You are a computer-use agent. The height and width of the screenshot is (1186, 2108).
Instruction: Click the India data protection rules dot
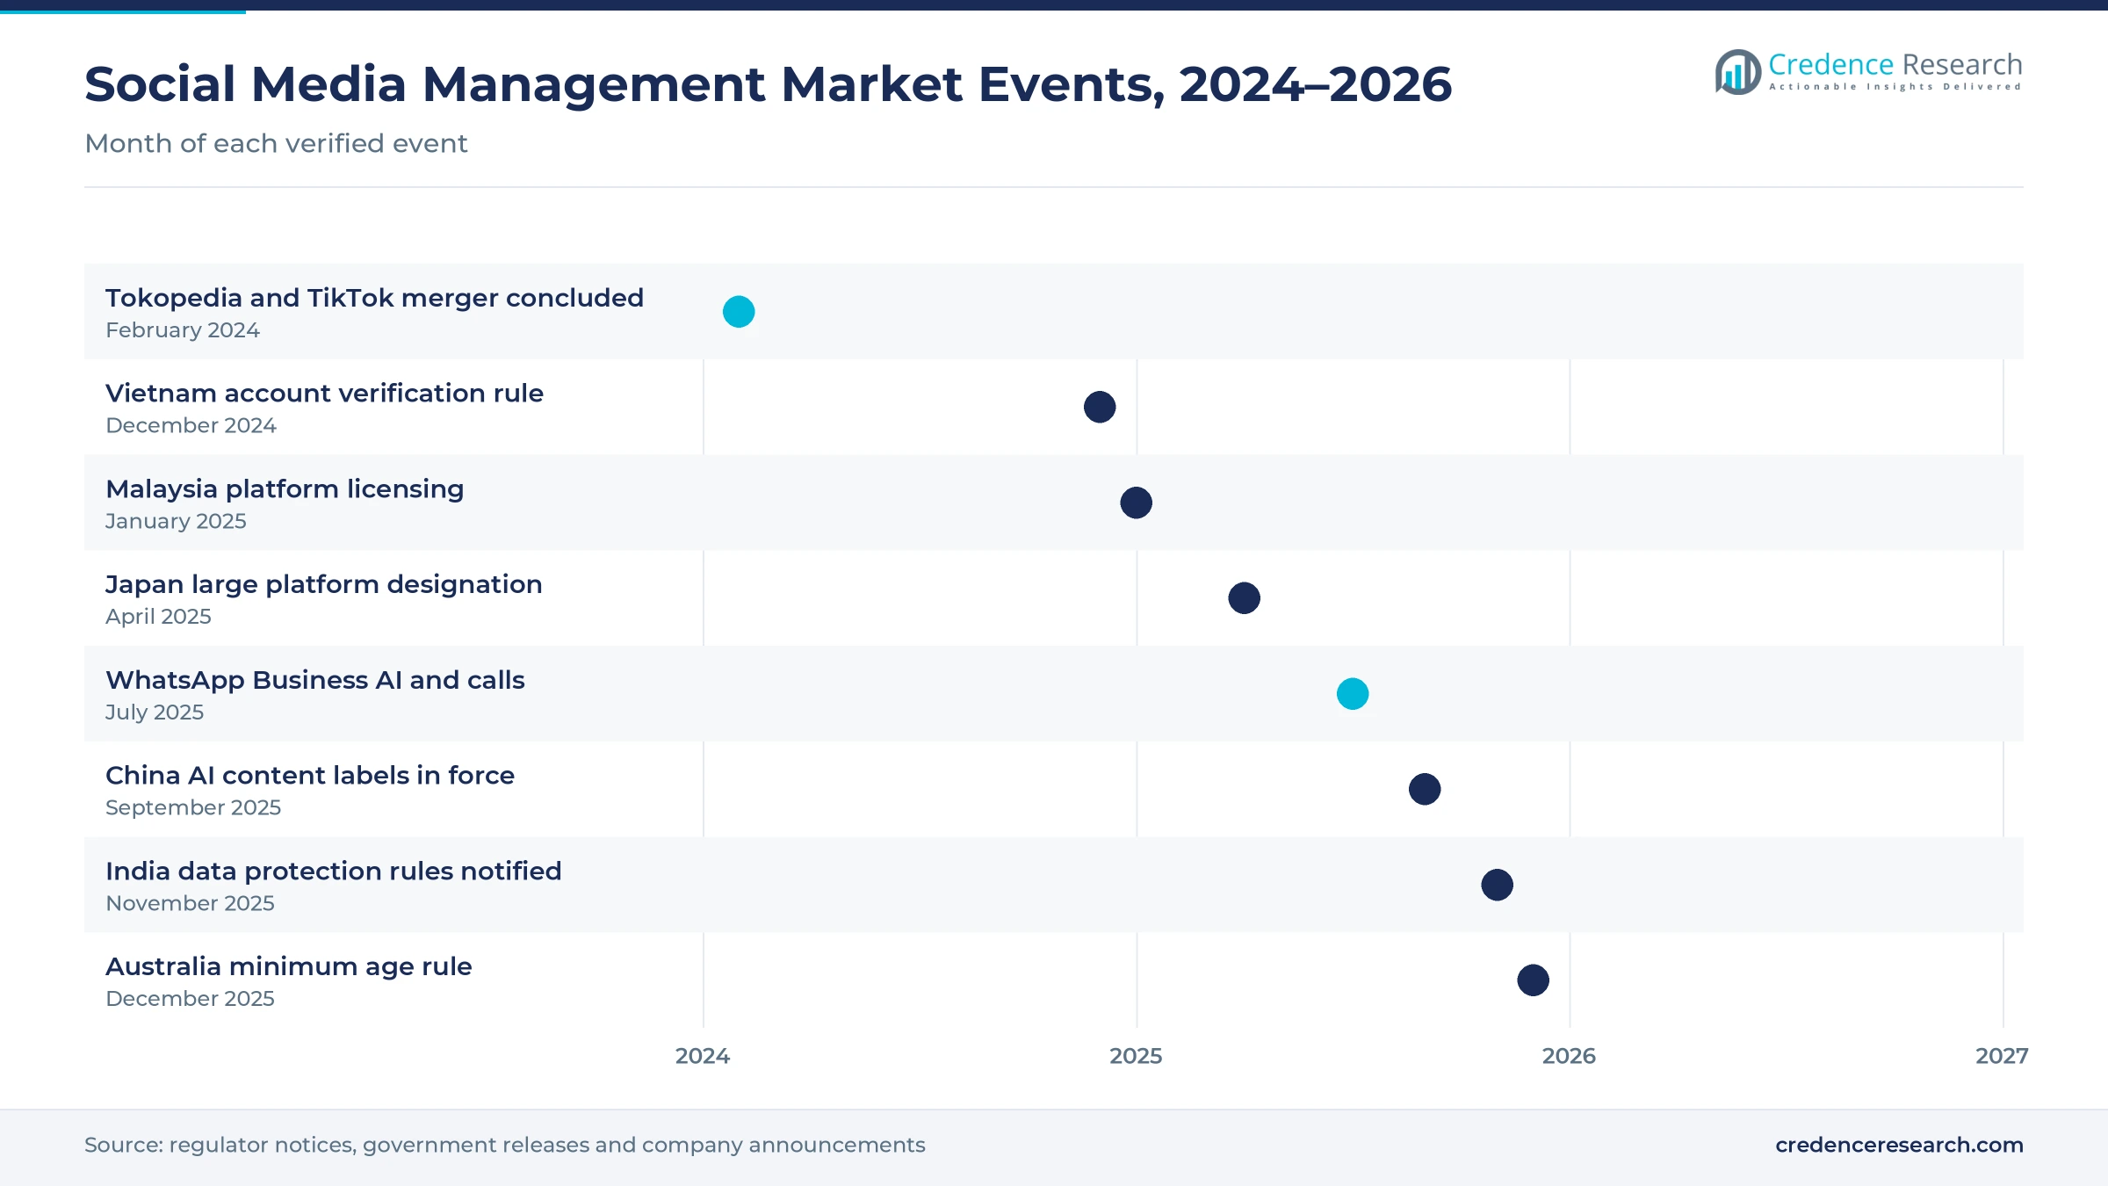(1497, 885)
